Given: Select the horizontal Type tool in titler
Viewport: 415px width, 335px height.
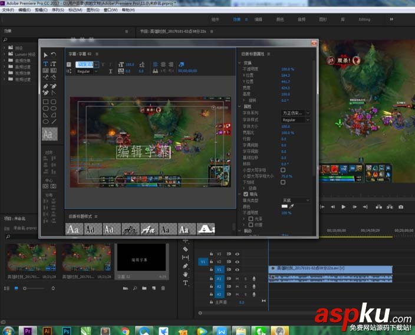Looking at the screenshot, I should pos(45,64).
